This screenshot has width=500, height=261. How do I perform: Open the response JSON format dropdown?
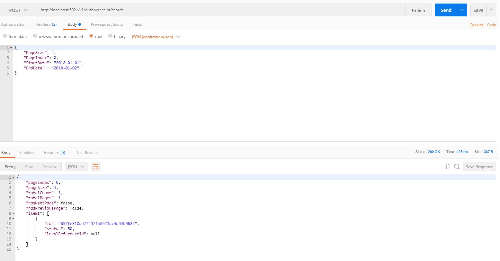point(76,166)
